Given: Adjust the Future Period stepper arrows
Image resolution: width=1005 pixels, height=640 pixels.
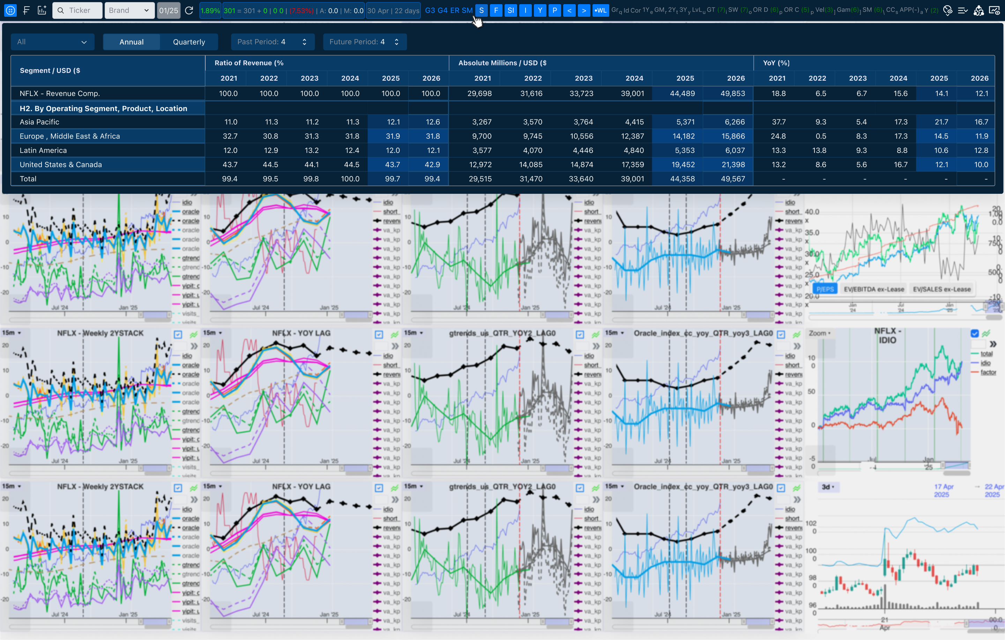Looking at the screenshot, I should tap(396, 42).
